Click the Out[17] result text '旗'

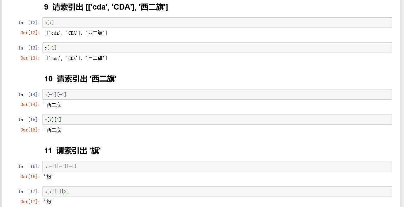49,202
